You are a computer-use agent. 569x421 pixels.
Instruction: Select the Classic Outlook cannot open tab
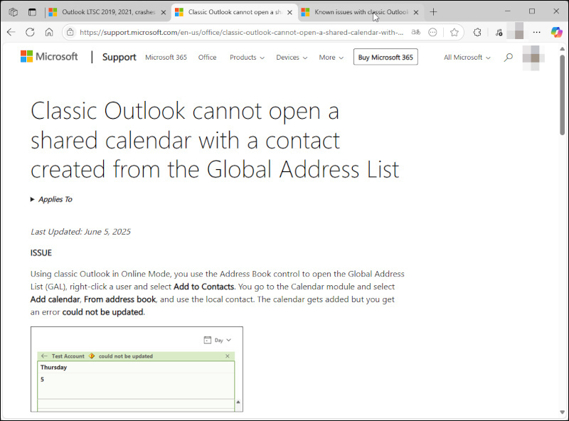point(234,12)
